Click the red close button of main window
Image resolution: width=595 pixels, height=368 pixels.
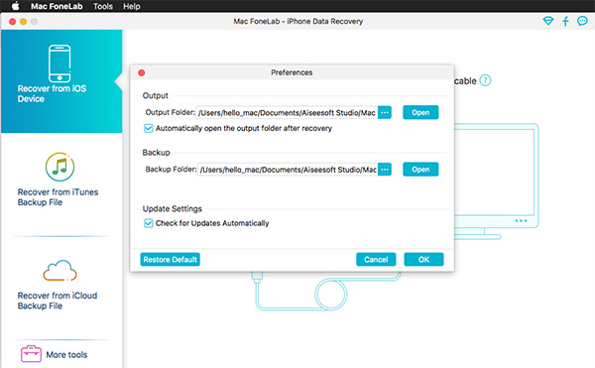[12, 22]
